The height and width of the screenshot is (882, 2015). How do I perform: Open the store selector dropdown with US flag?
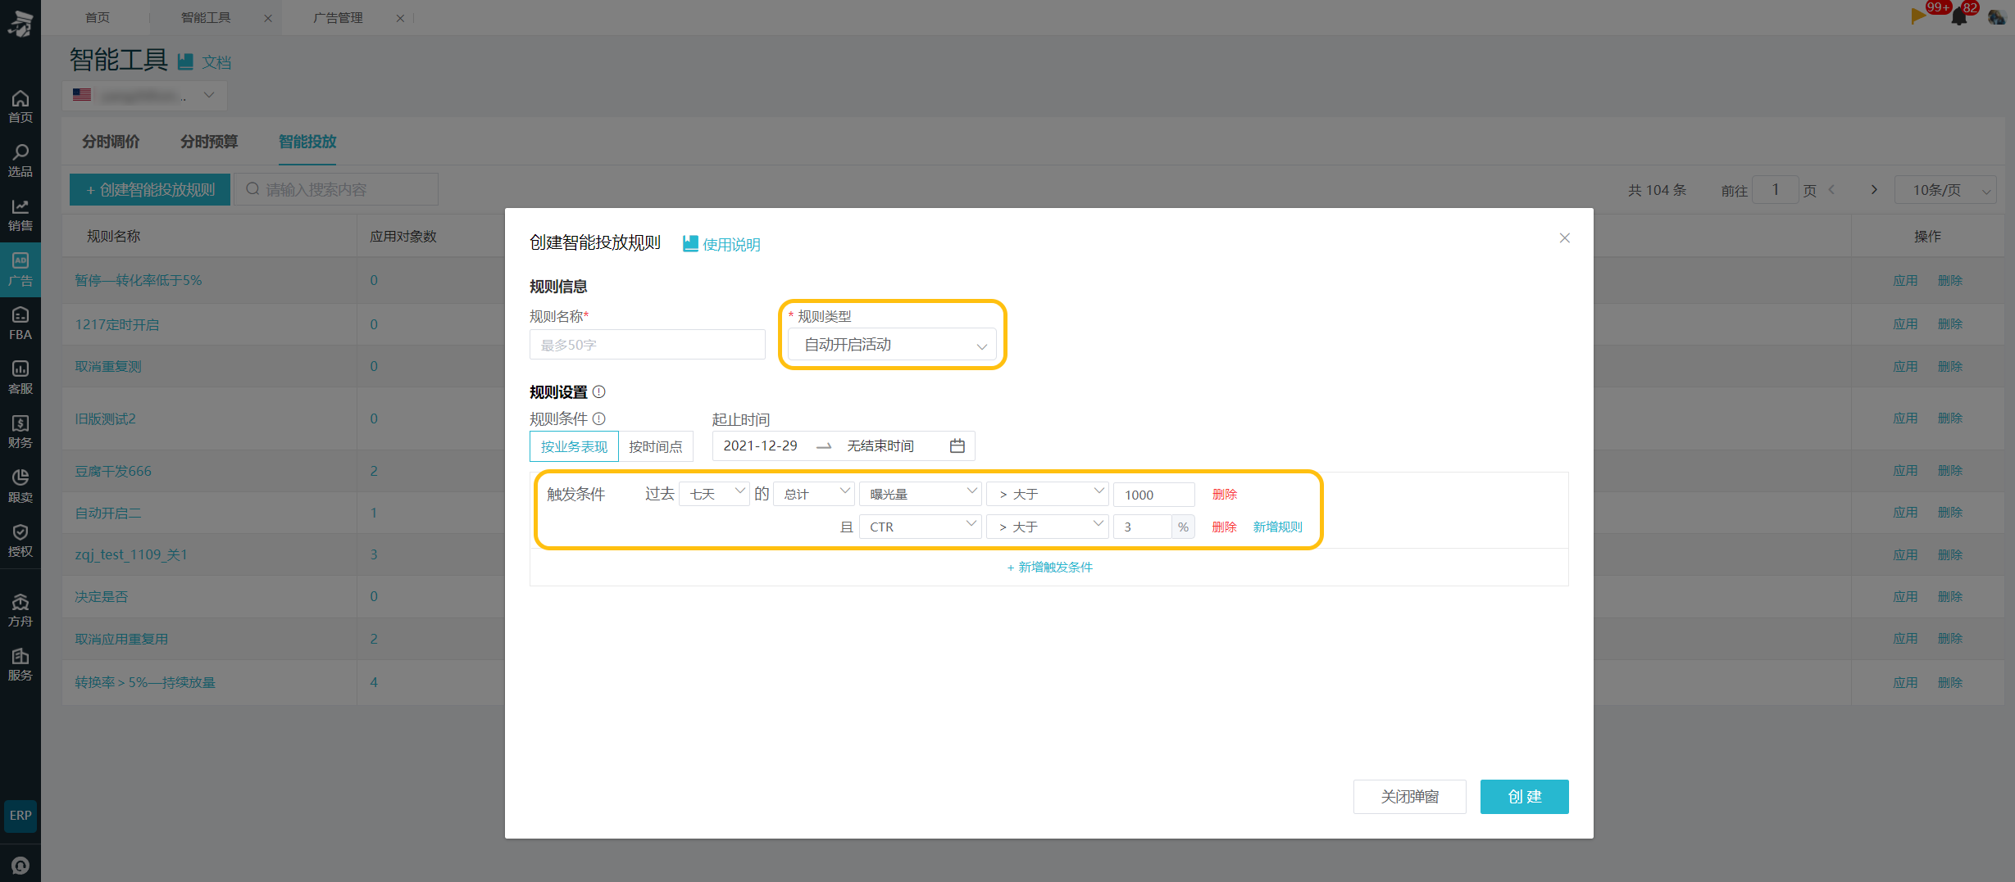pyautogui.click(x=144, y=96)
